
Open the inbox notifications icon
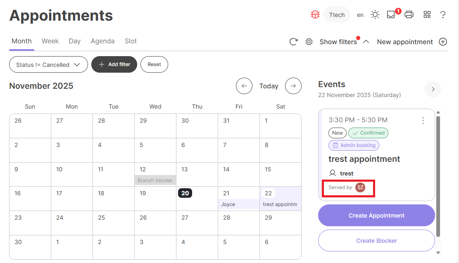[x=391, y=15]
